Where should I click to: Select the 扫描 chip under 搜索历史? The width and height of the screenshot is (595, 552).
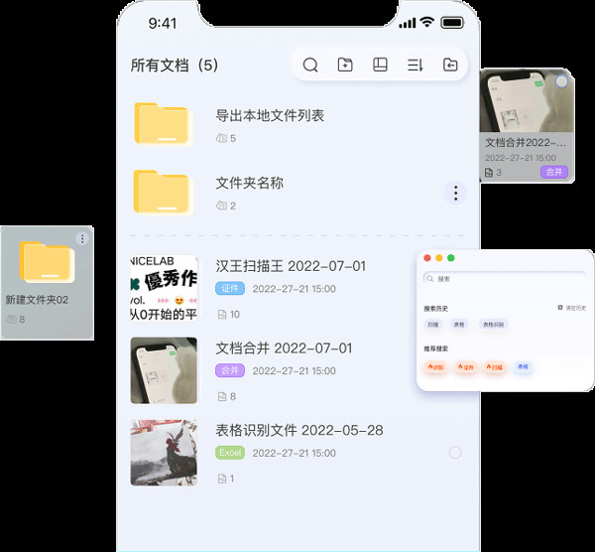(x=433, y=325)
